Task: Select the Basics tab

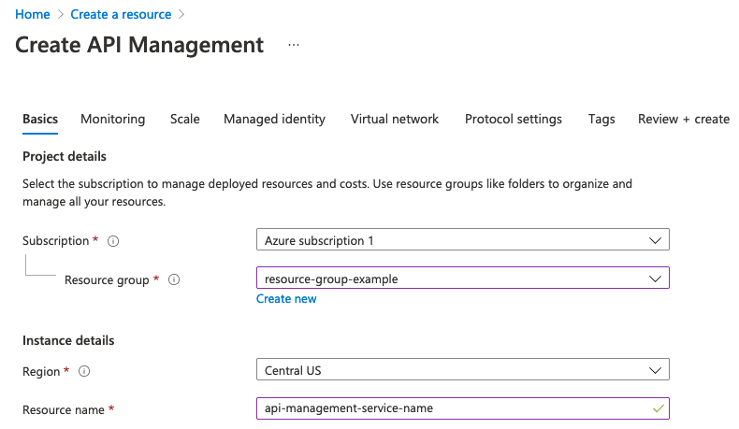Action: [x=40, y=119]
